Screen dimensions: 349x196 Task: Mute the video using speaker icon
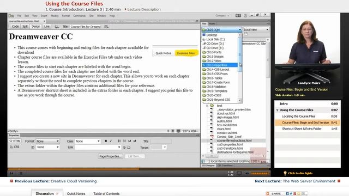pos(247,173)
